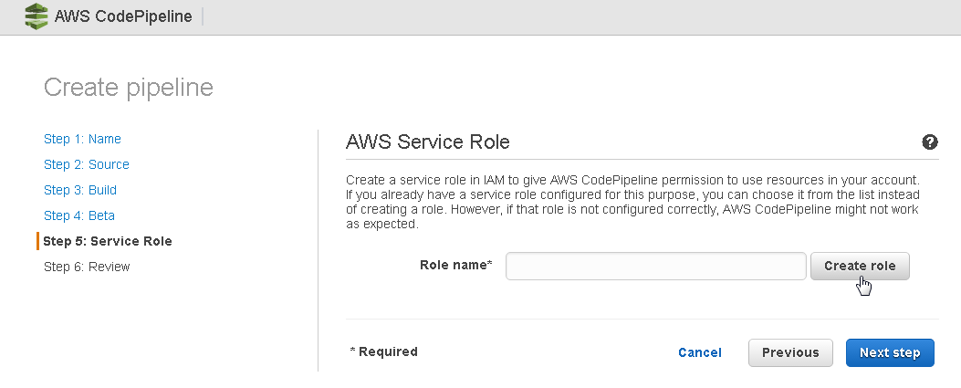Click the Create role button
This screenshot has height=388, width=961.
click(860, 266)
